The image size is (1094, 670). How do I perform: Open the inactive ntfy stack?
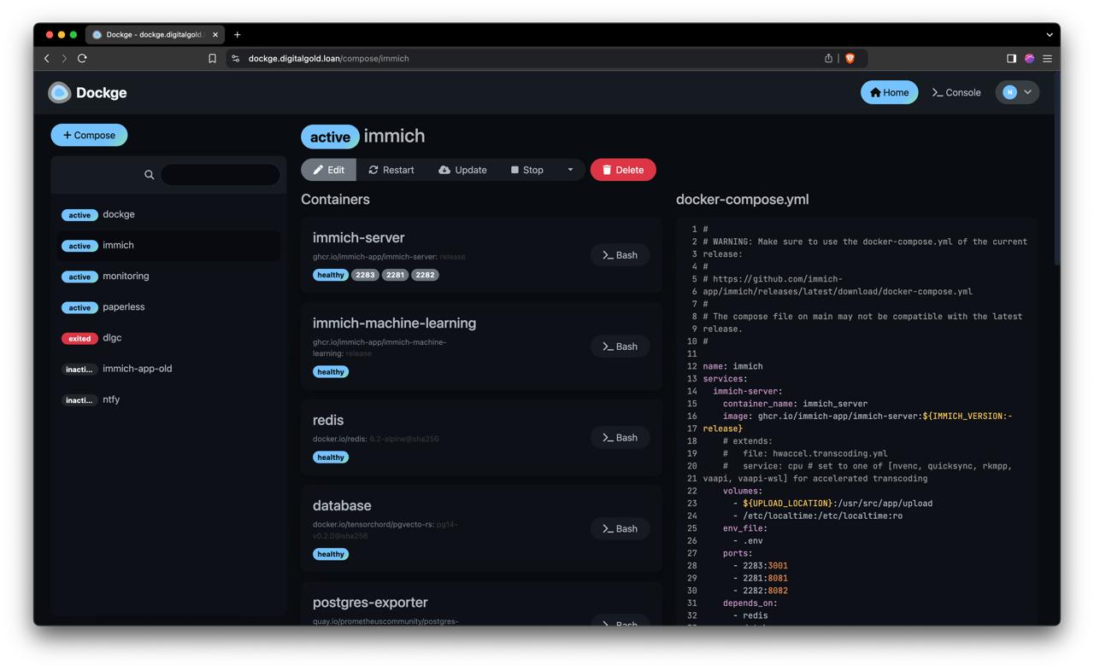tap(168, 399)
